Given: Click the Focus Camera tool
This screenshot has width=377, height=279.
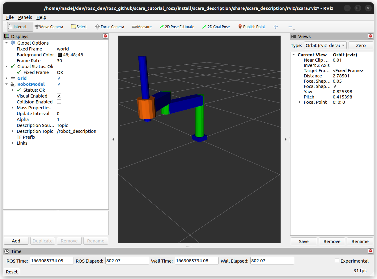Looking at the screenshot, I should [x=109, y=27].
